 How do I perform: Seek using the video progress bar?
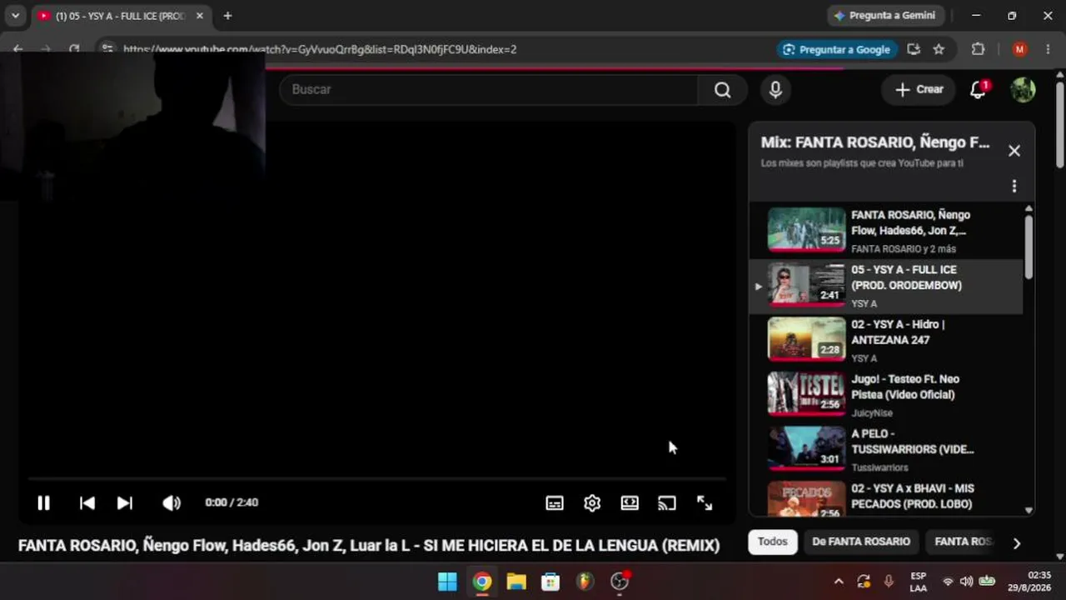(x=377, y=479)
